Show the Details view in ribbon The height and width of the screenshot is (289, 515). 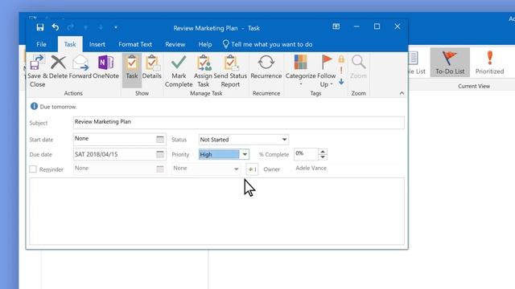click(152, 67)
